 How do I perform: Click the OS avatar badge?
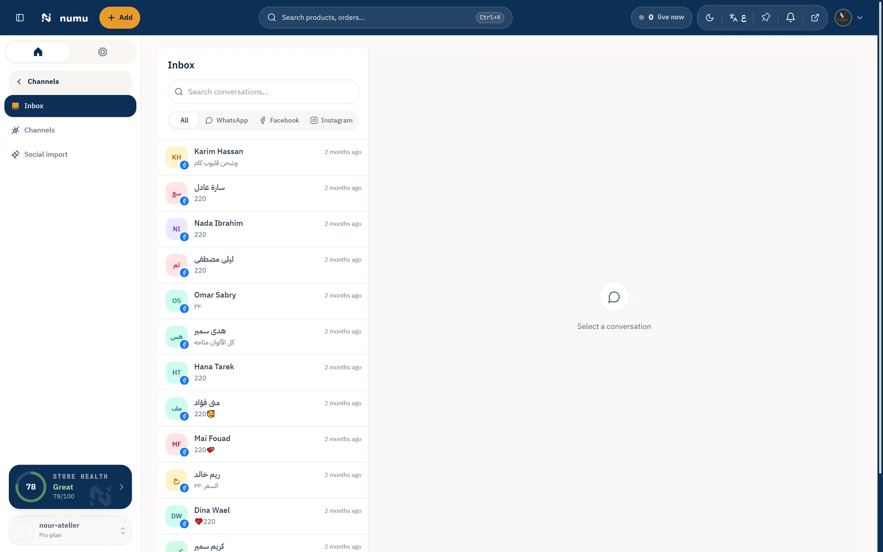[177, 301]
